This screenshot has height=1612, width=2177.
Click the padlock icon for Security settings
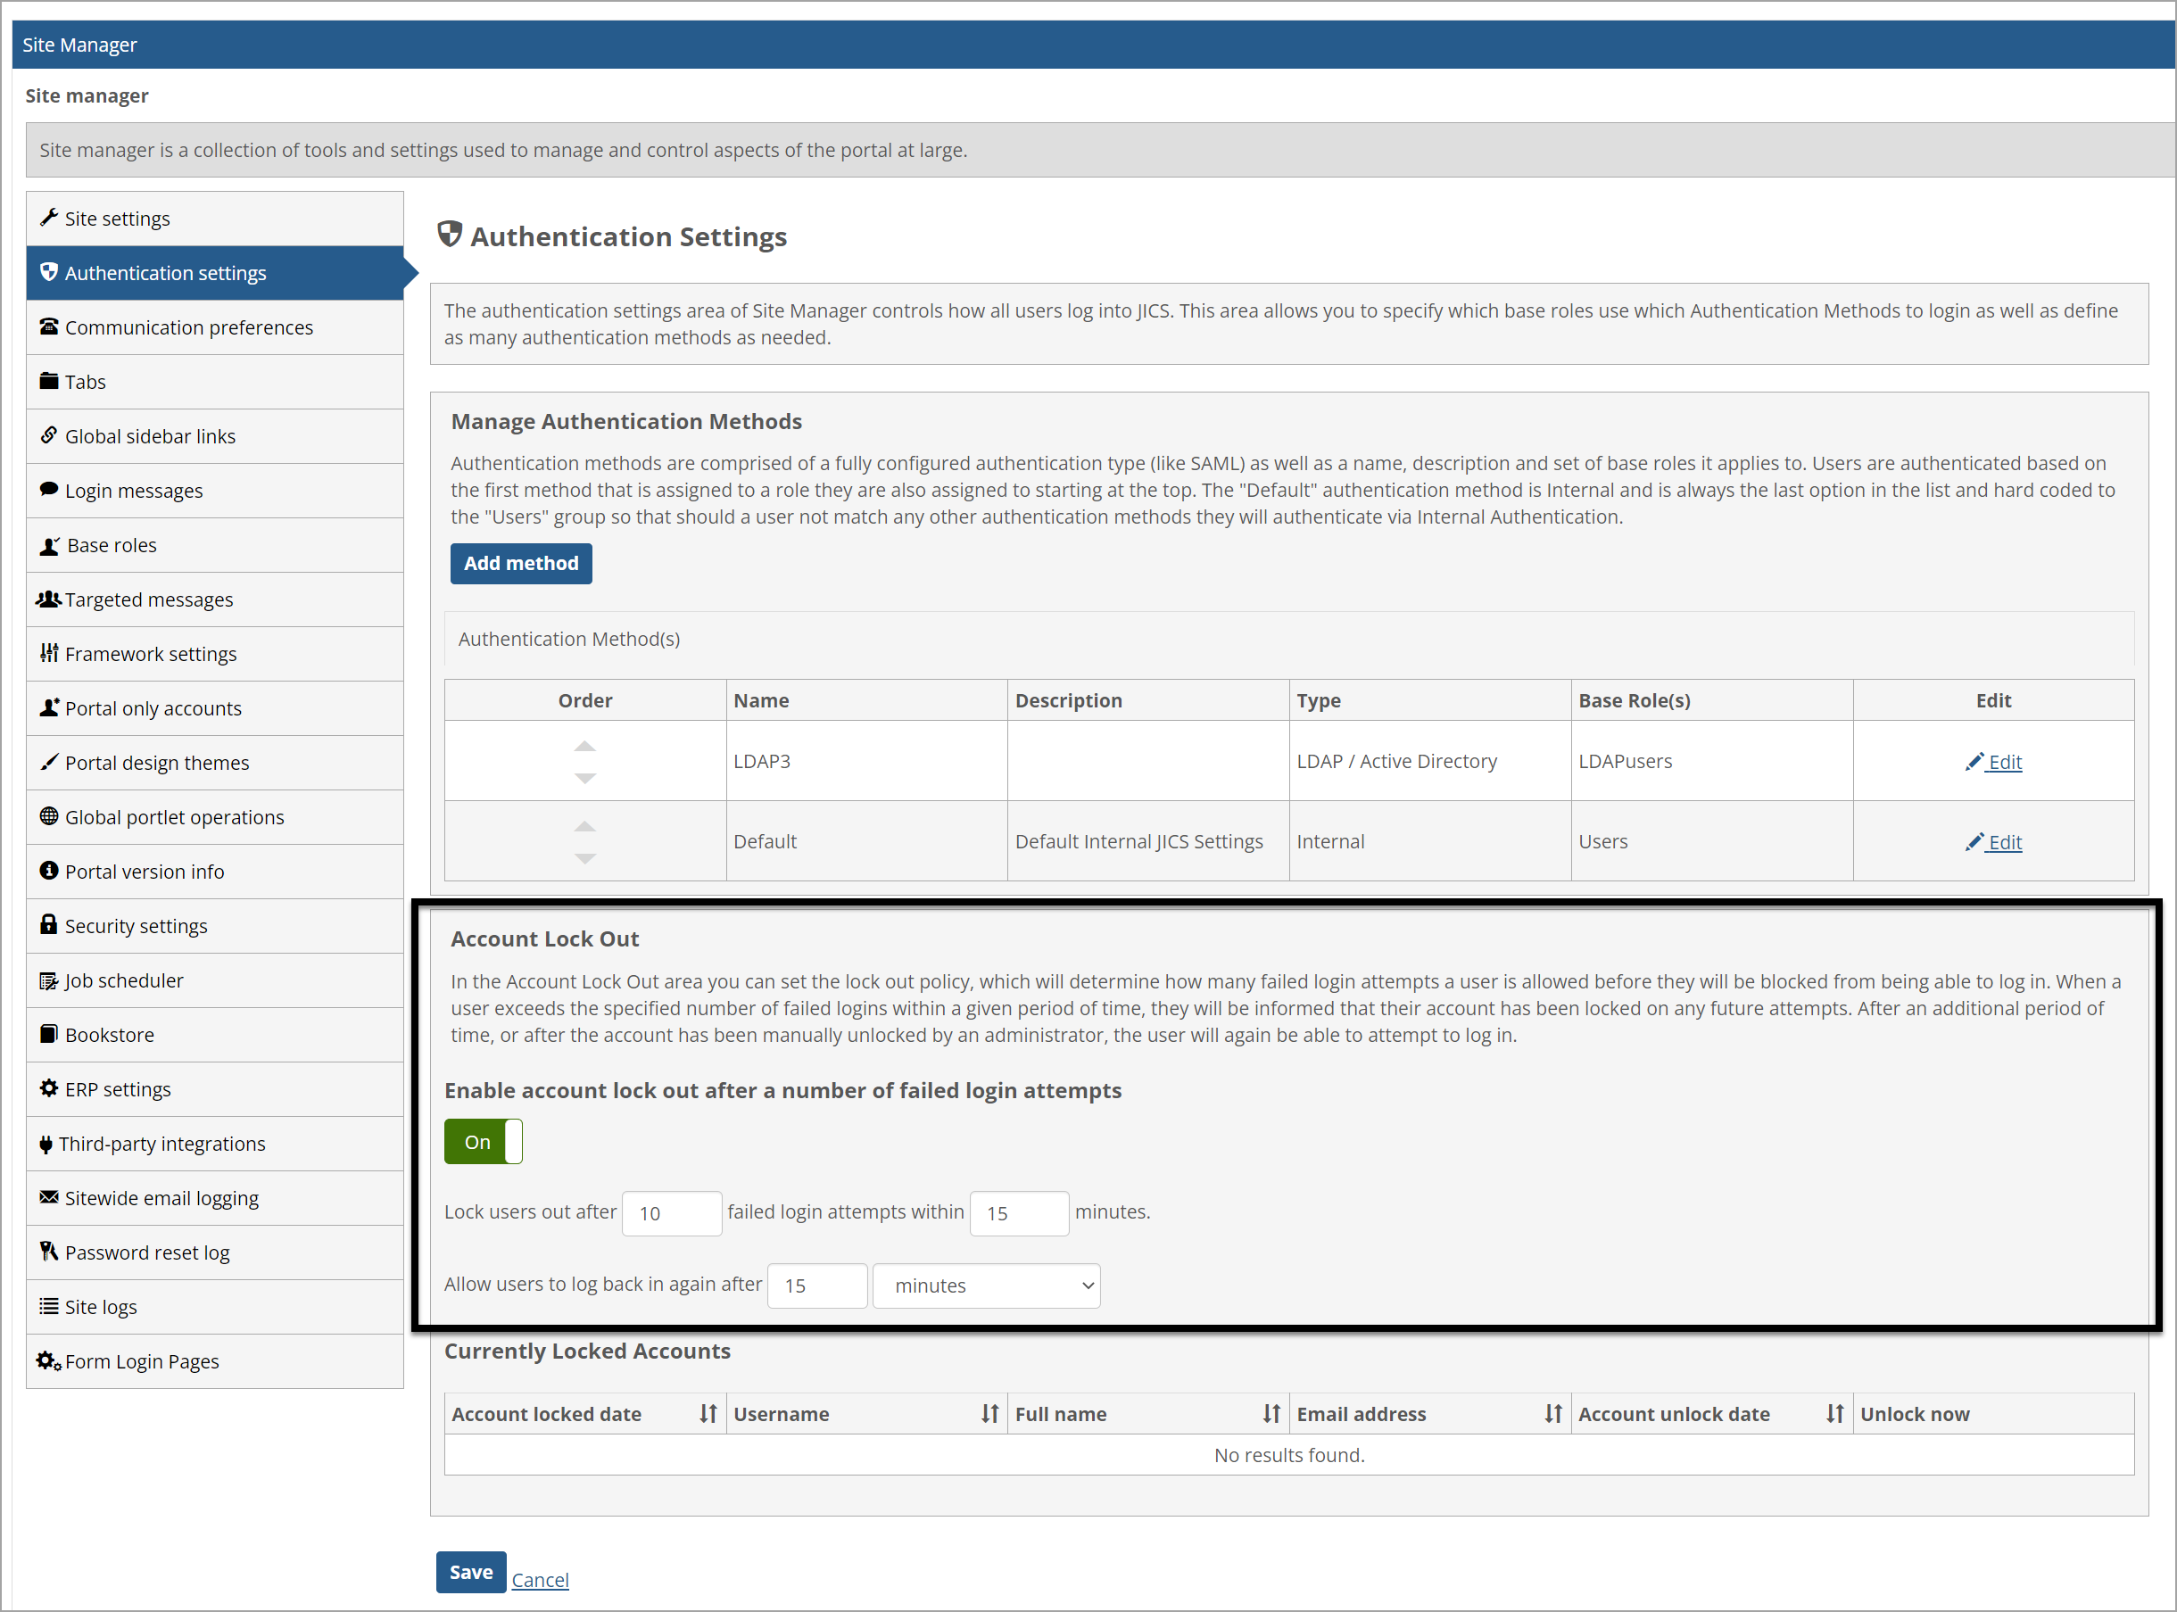(49, 925)
